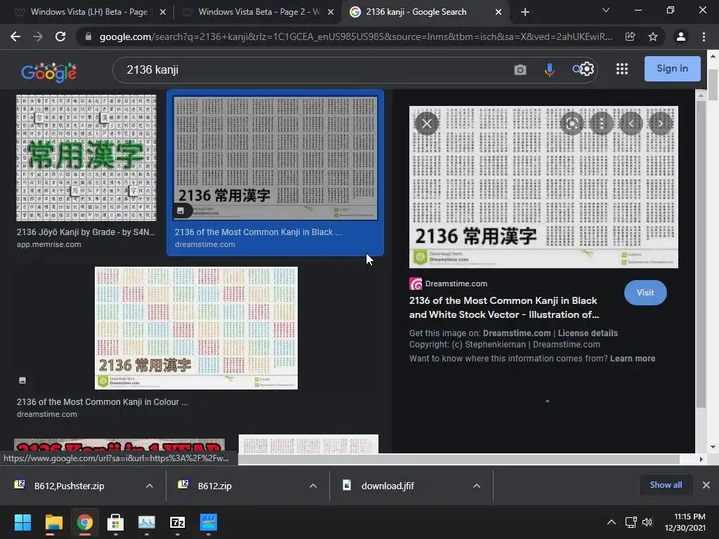Open the Chrome profile menu
Screen dimensions: 719x539
[681, 36]
